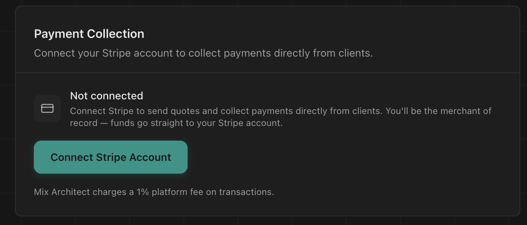Click "Mix Architect" in the footer note

pos(62,192)
